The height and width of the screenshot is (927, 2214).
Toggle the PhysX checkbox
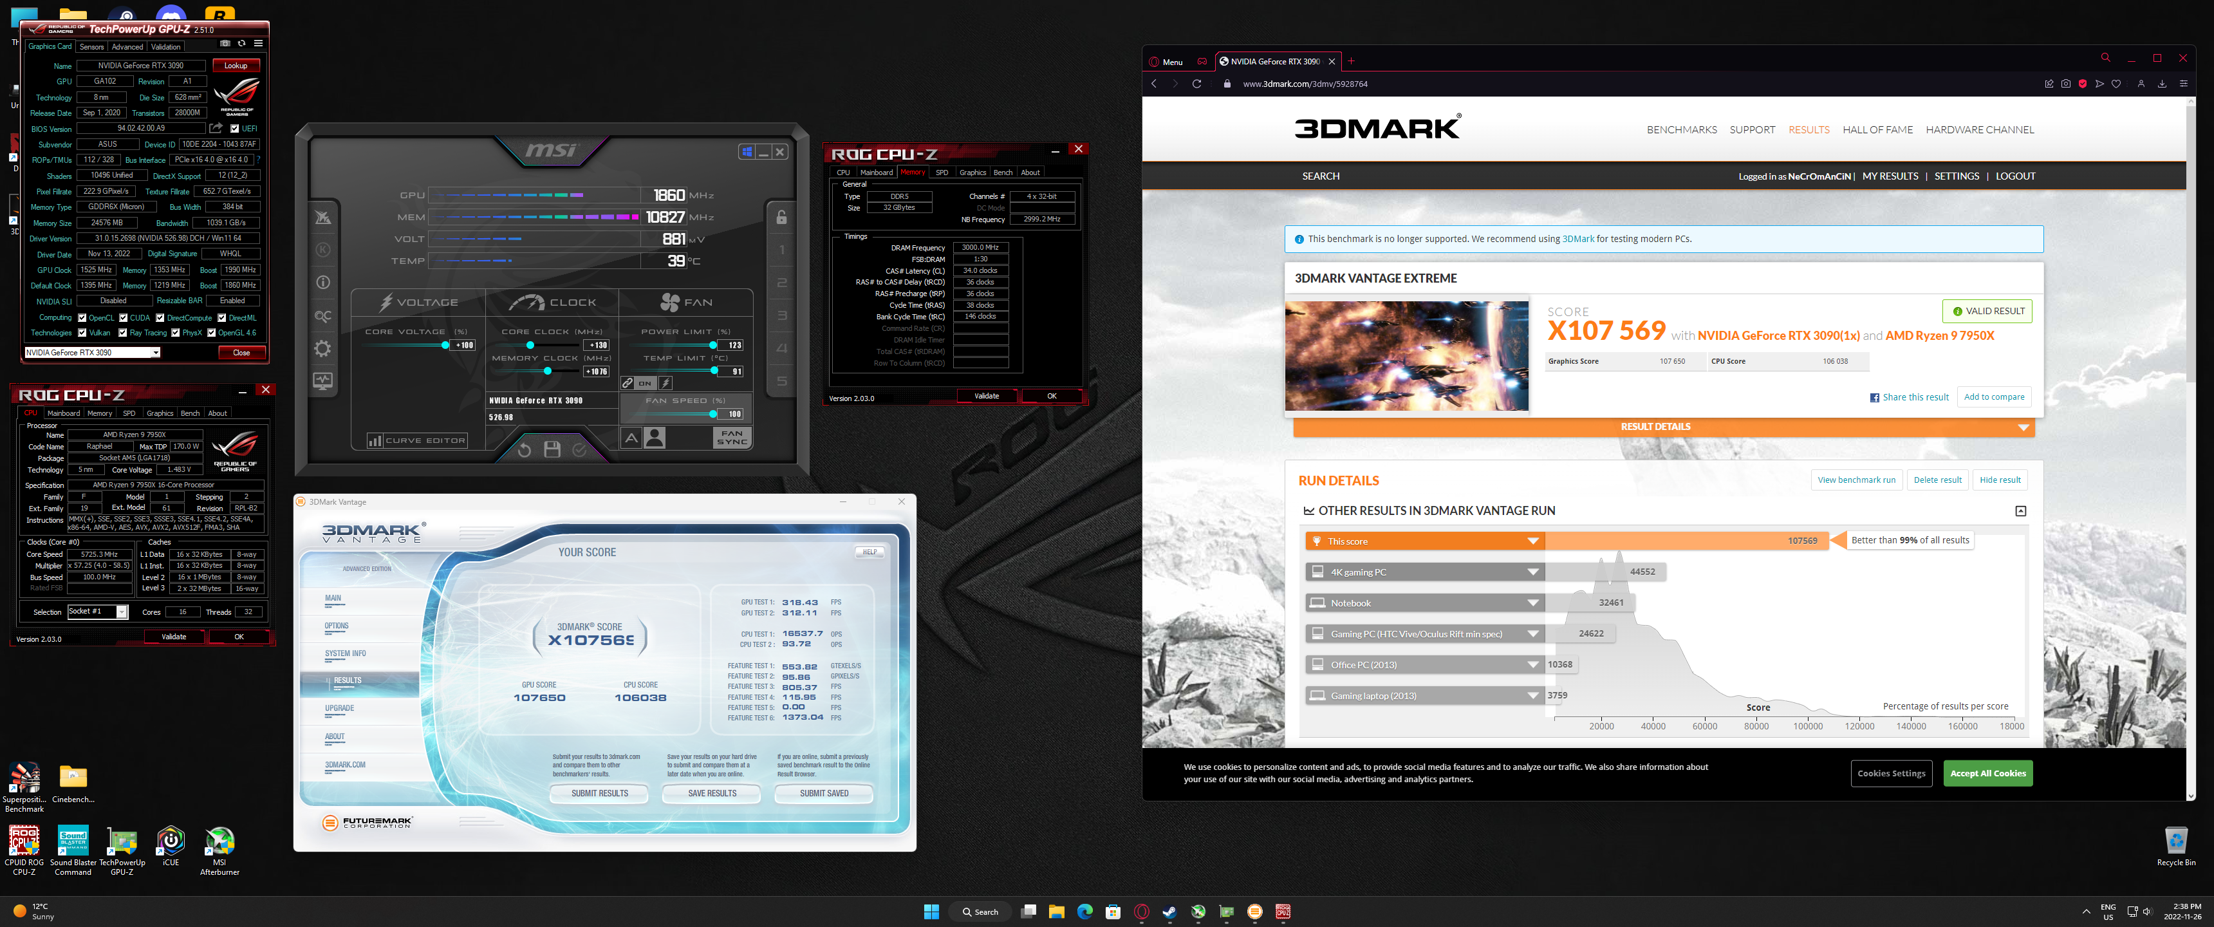click(x=175, y=332)
